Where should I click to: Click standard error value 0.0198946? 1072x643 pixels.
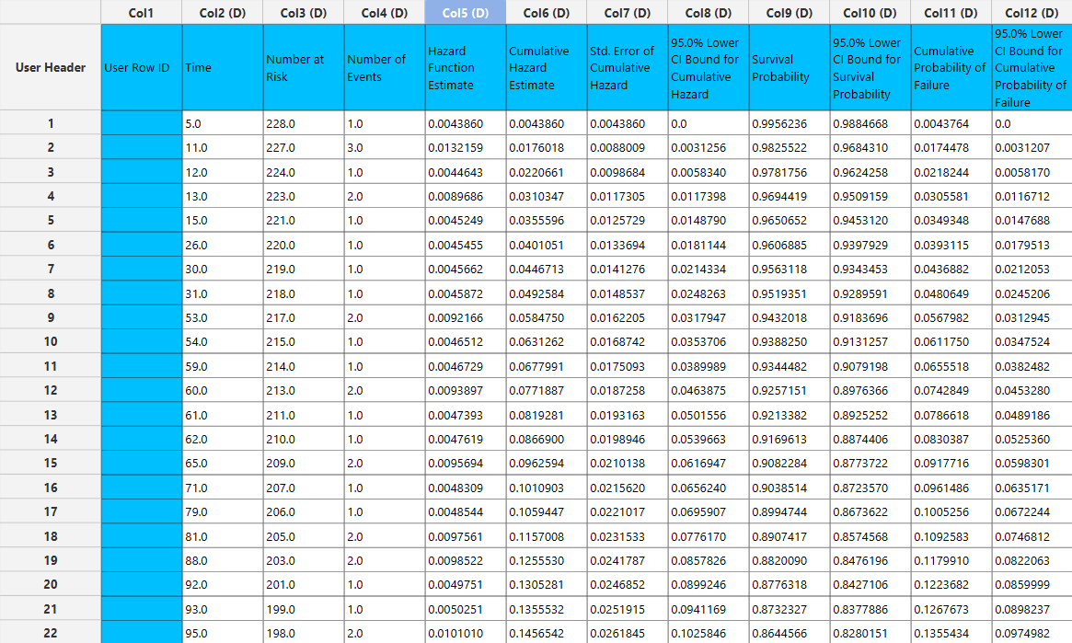[x=628, y=440]
